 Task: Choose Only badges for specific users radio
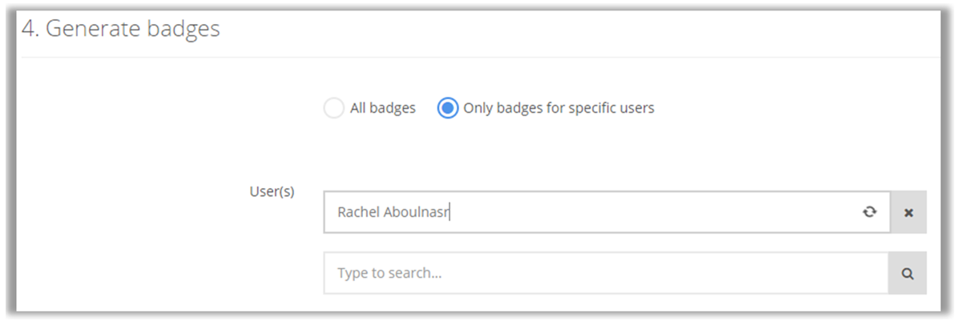pos(448,108)
